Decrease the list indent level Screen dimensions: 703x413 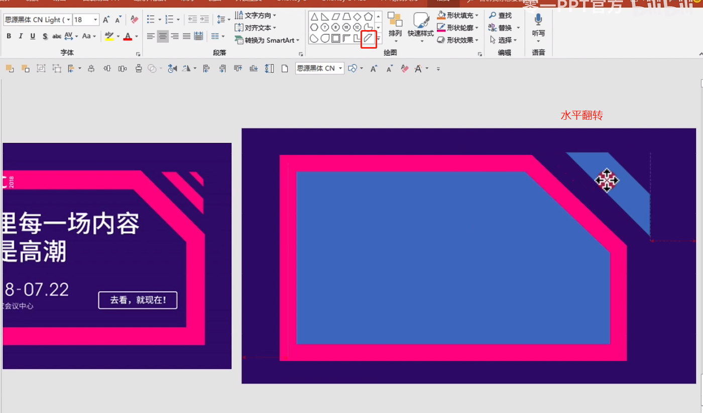coord(192,20)
